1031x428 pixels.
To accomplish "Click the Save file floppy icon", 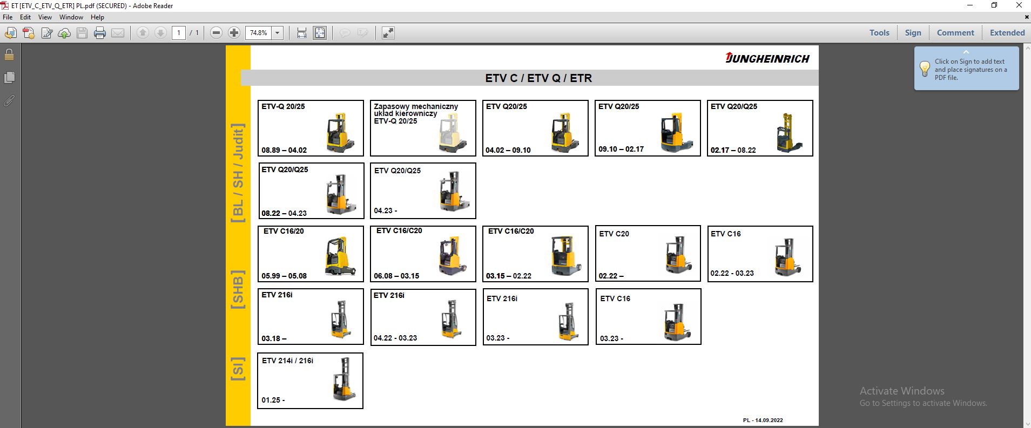I will point(82,33).
